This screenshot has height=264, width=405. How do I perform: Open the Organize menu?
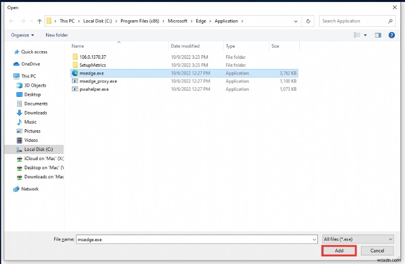click(22, 35)
